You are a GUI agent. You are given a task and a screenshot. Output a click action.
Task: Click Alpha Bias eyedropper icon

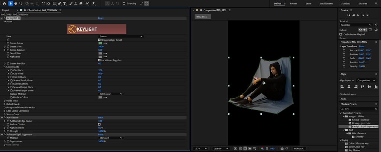click(105, 57)
